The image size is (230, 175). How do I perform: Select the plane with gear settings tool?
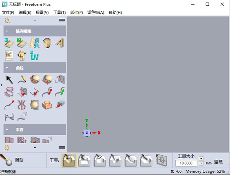tap(22, 140)
